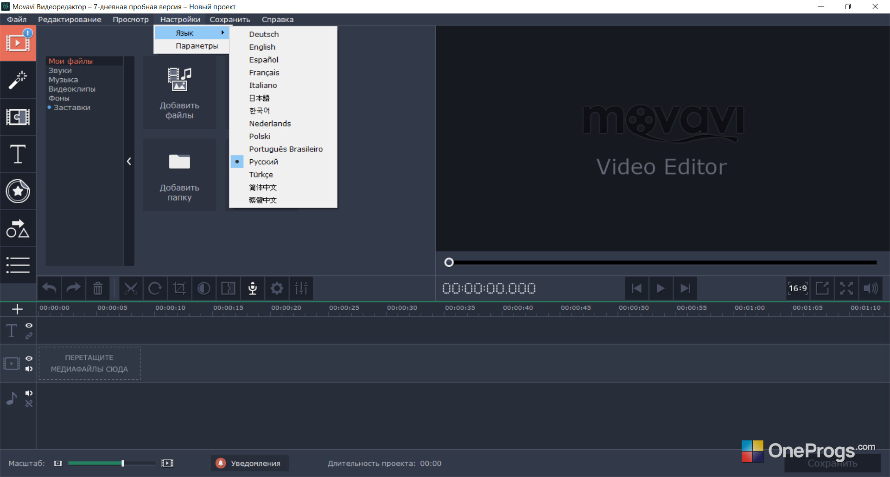Image resolution: width=890 pixels, height=477 pixels.
Task: Toggle titles track visibility eye
Action: pos(29,326)
